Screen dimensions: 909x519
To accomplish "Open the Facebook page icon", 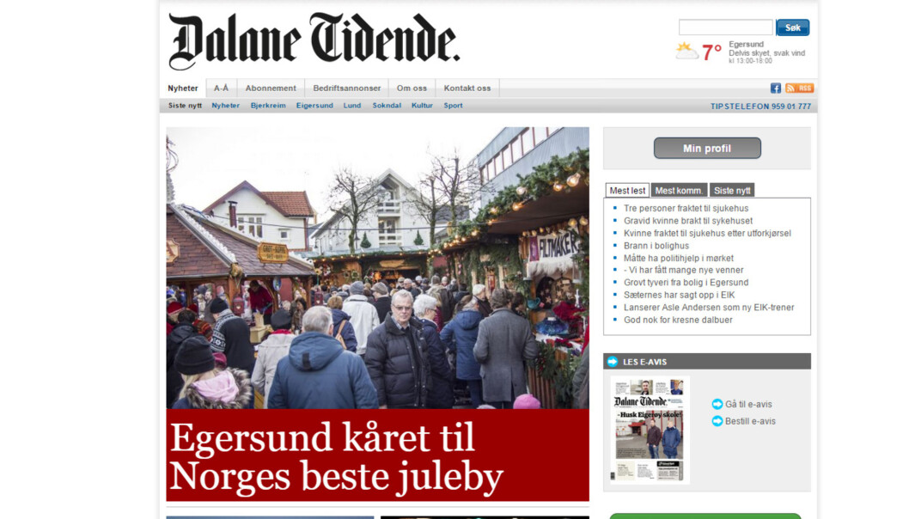I will (775, 89).
